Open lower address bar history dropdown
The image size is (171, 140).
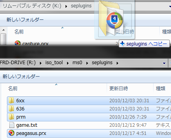coord(164,63)
